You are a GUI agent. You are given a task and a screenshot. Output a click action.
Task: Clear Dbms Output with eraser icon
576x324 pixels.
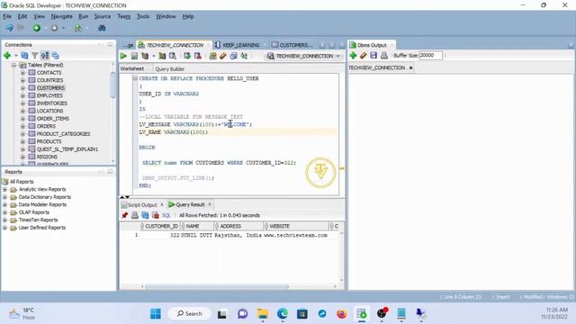pos(364,56)
